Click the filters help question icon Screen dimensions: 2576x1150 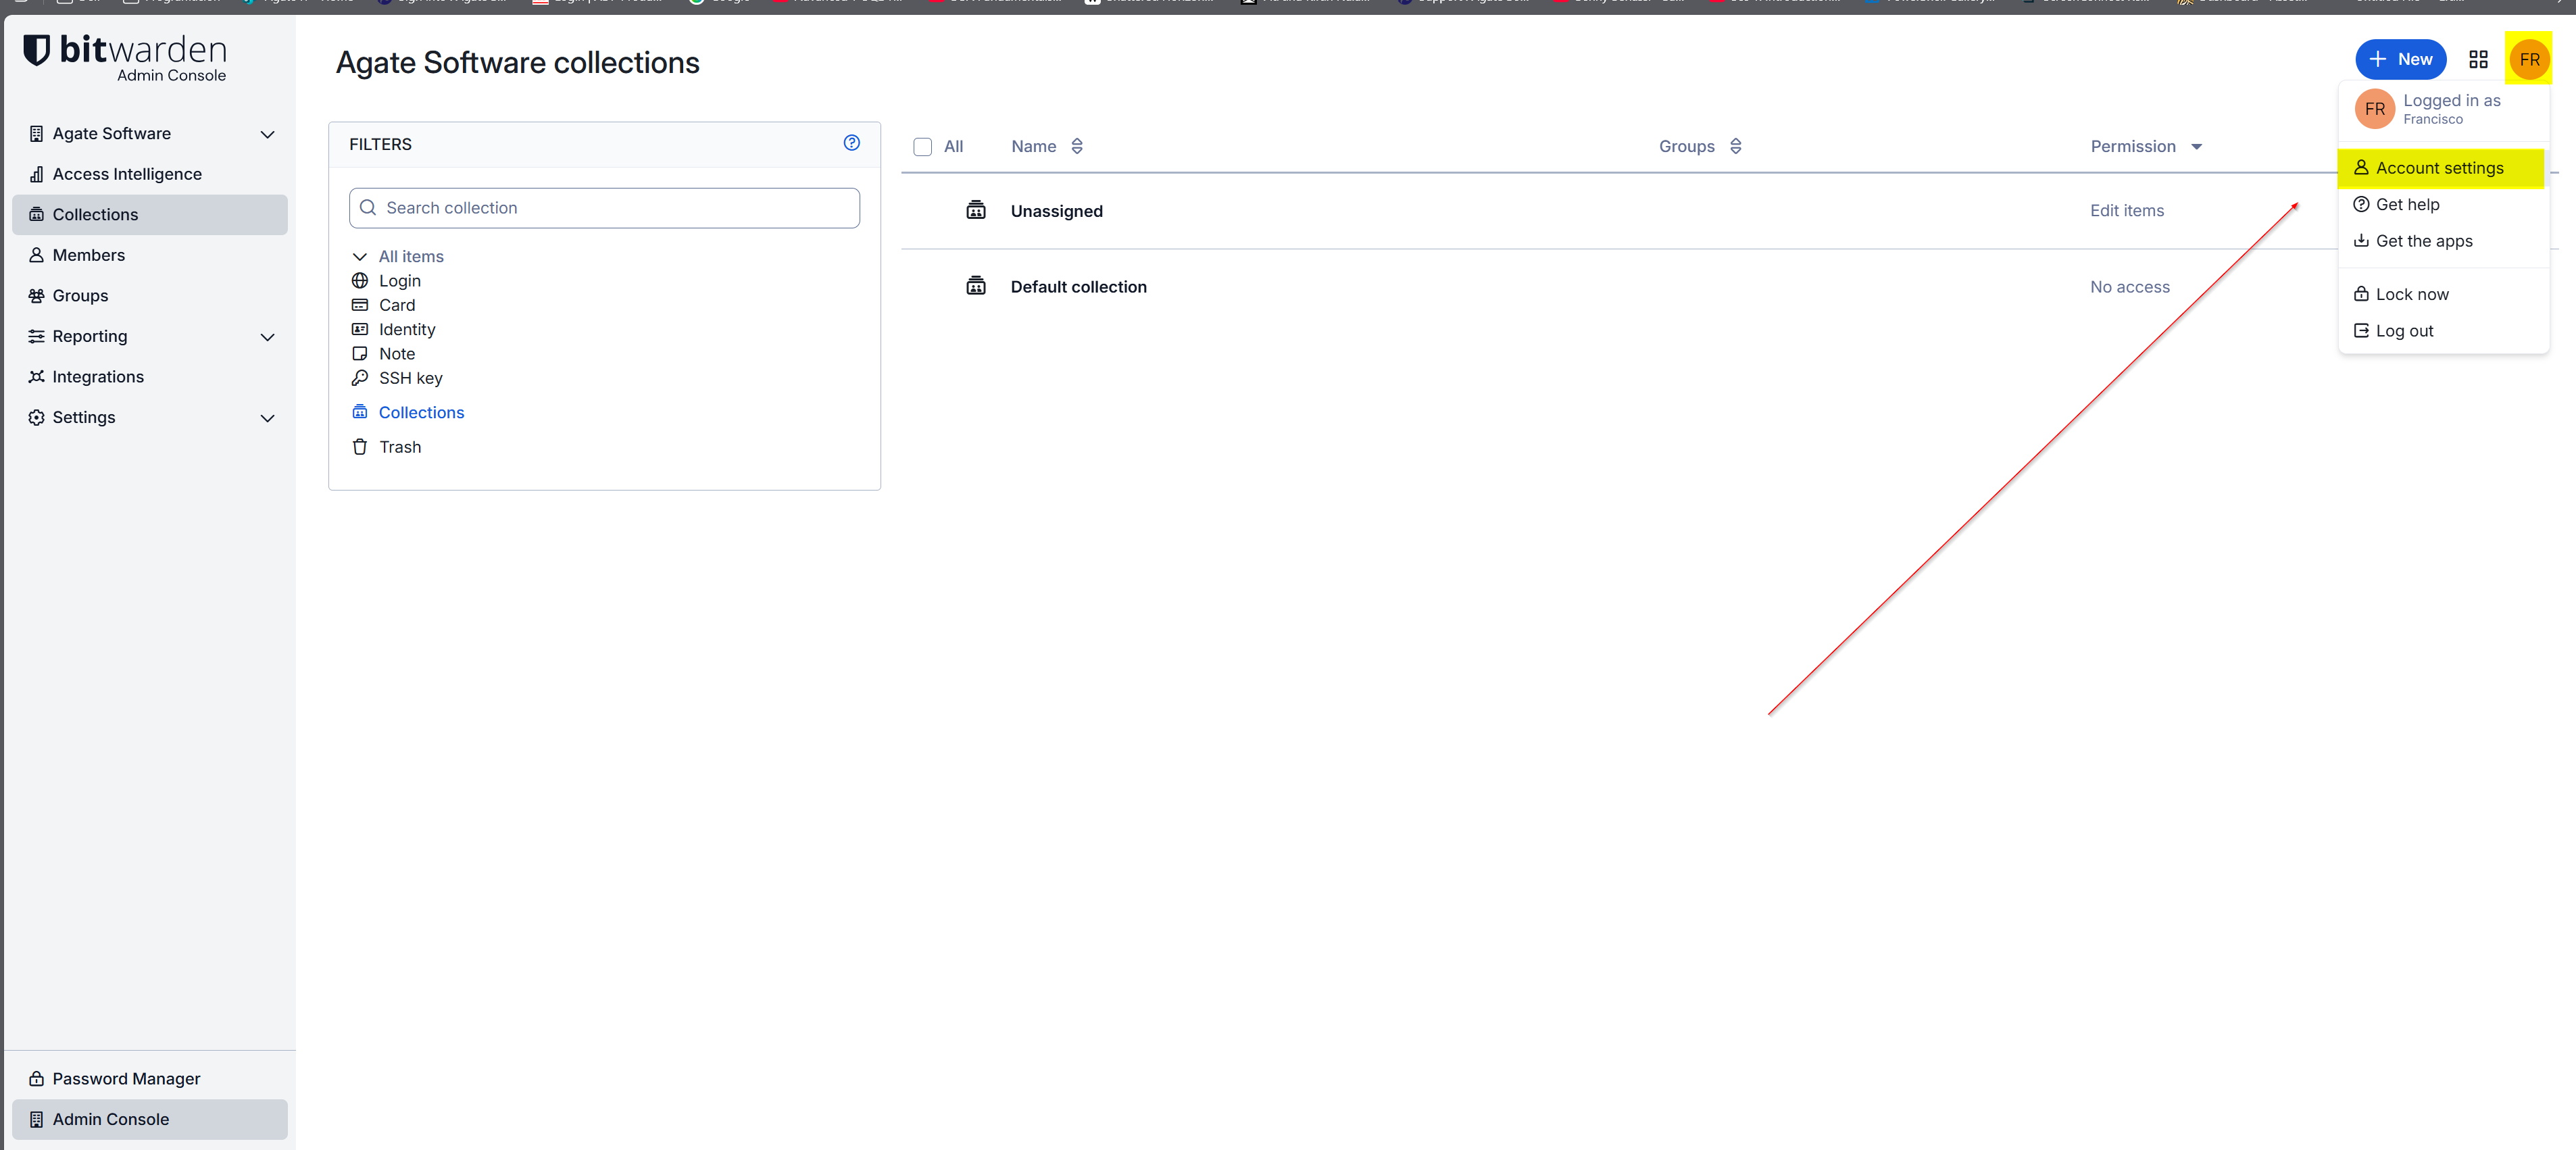[851, 143]
